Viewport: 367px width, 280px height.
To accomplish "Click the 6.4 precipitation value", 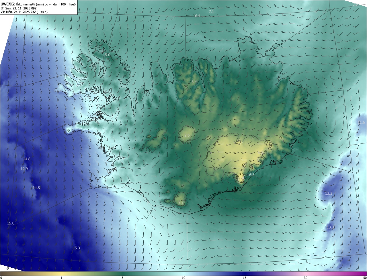I will pyautogui.click(x=198, y=16).
